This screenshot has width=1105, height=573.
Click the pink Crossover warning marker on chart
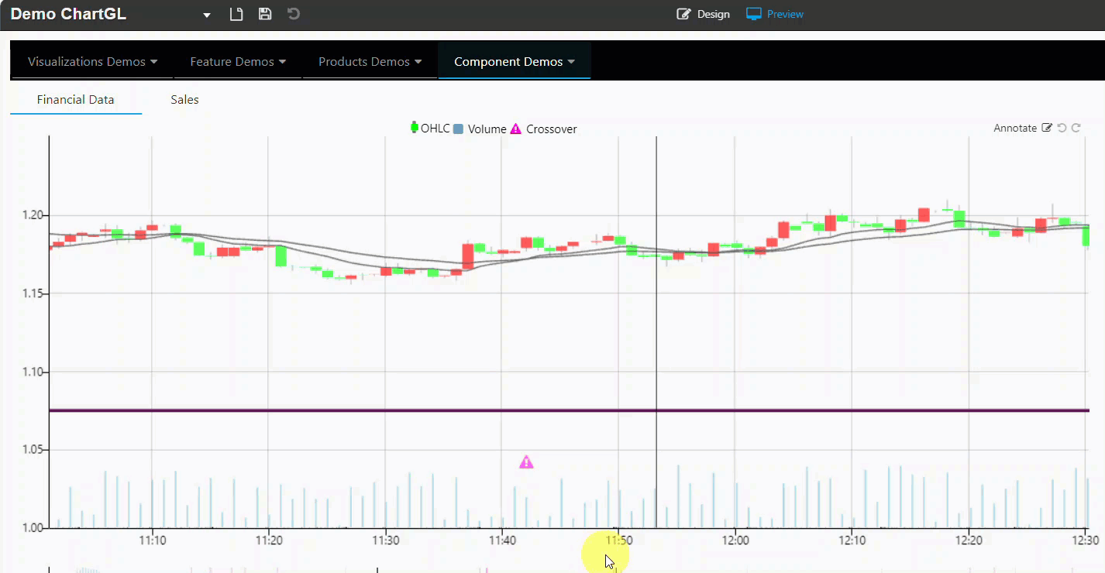[526, 462]
